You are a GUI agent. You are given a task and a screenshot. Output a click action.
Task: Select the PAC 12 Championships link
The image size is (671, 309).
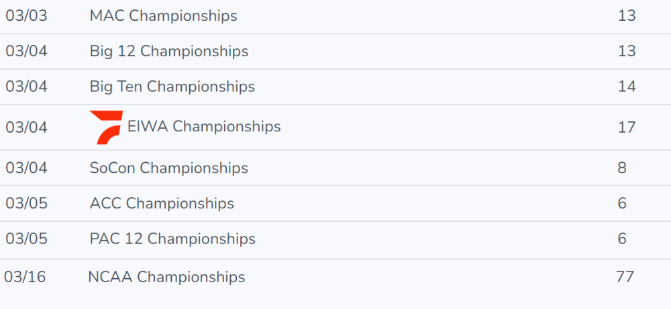tap(172, 239)
